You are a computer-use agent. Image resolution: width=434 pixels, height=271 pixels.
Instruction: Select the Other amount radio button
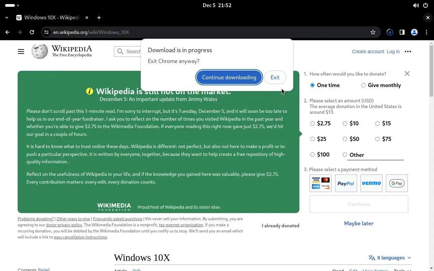(x=345, y=155)
